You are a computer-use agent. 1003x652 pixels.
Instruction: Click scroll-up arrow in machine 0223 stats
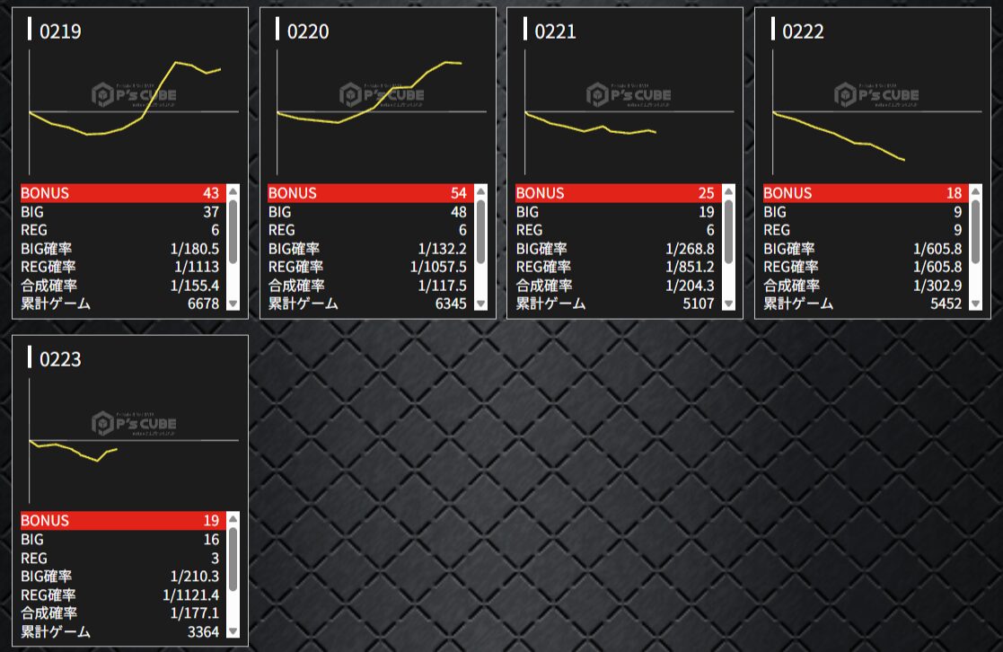233,518
